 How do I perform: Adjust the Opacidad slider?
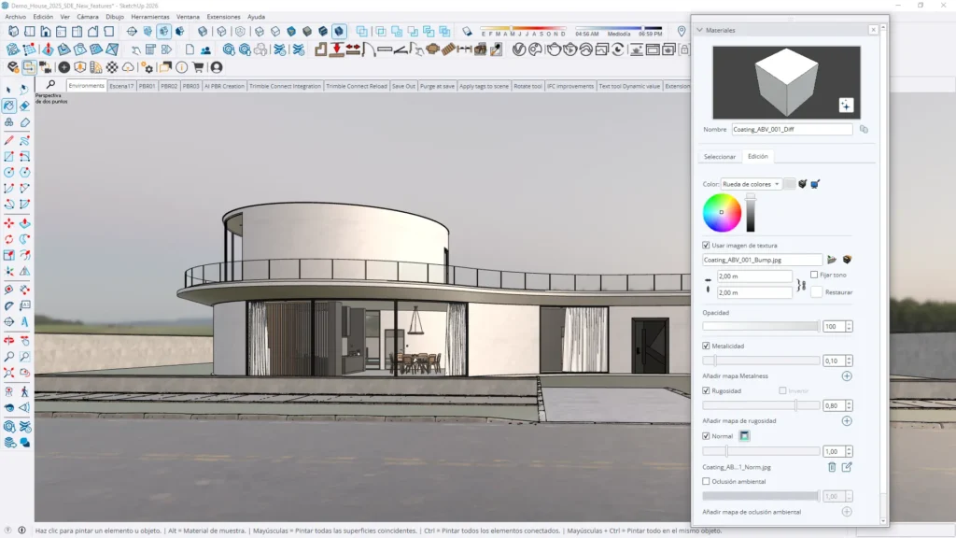pos(761,326)
